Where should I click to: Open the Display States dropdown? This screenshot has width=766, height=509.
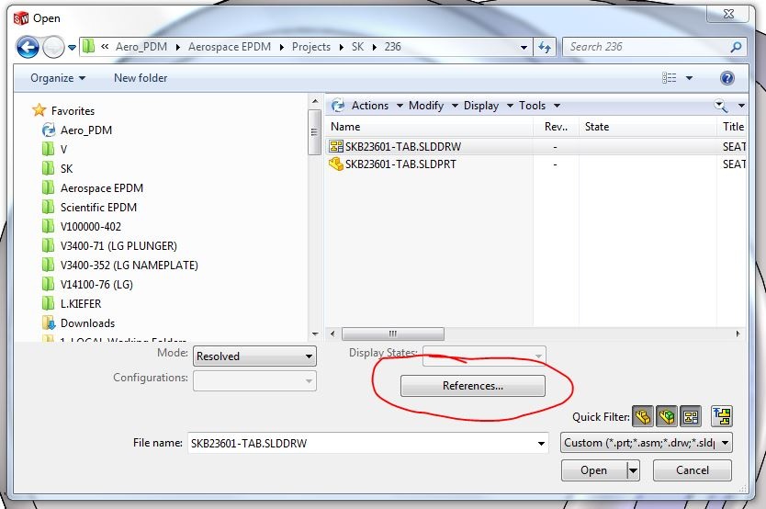click(x=484, y=356)
